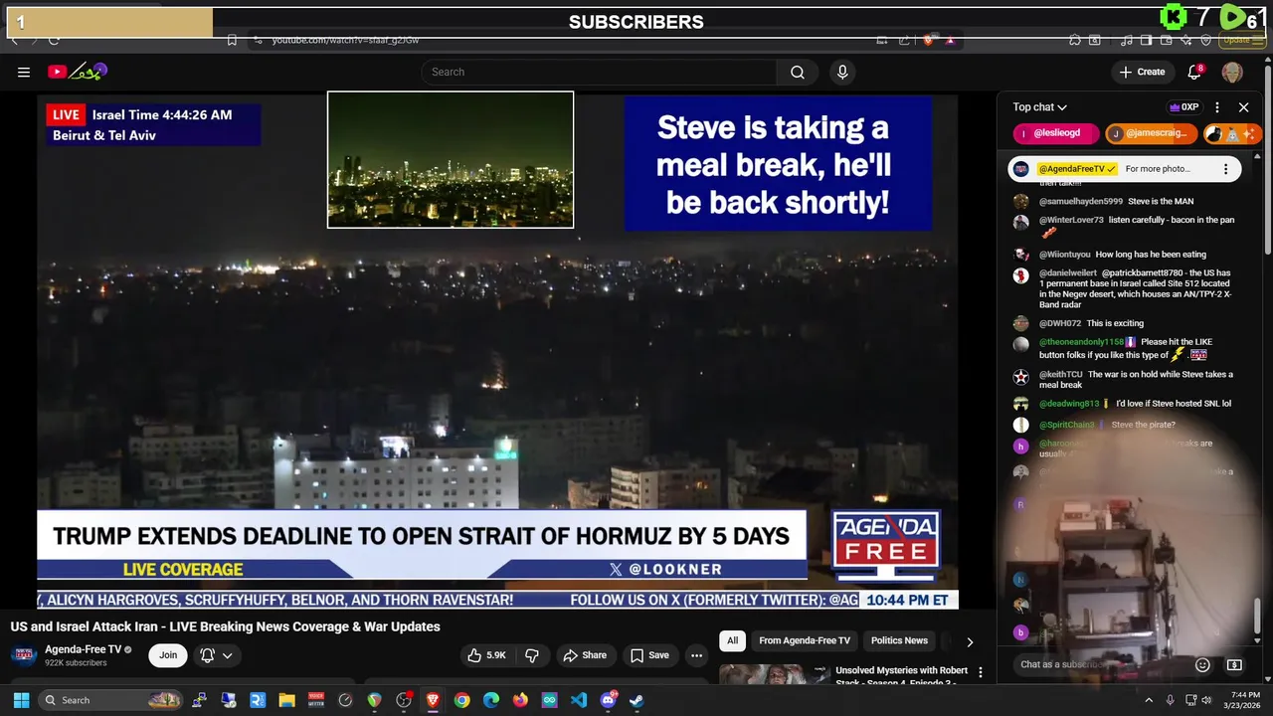This screenshot has height=716, width=1273.
Task: Show hidden system tray icons
Action: [1149, 700]
